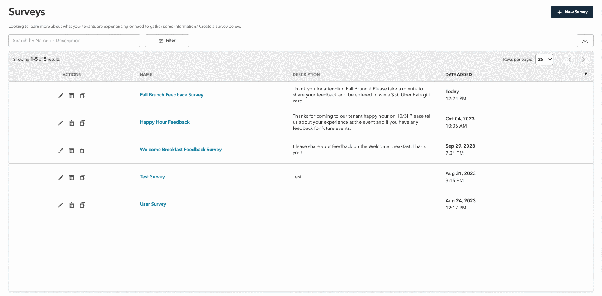602x296 pixels.
Task: Open Fall Brunch Feedback Survey link
Action: pos(171,95)
